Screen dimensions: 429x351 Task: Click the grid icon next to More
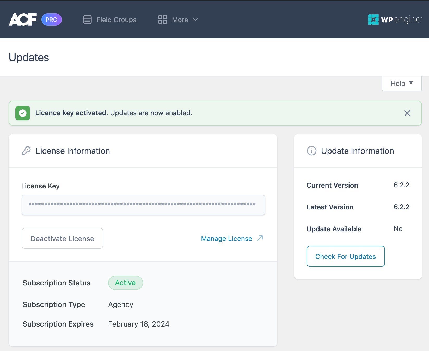pyautogui.click(x=162, y=19)
